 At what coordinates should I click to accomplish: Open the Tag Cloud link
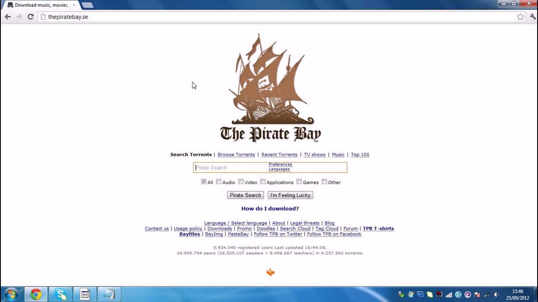coord(327,229)
